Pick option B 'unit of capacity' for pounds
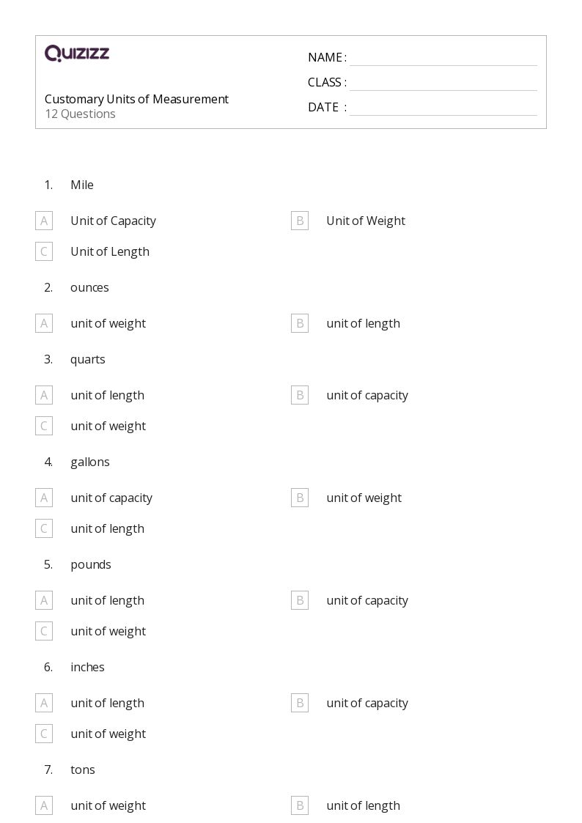582x823 pixels. pos(300,600)
